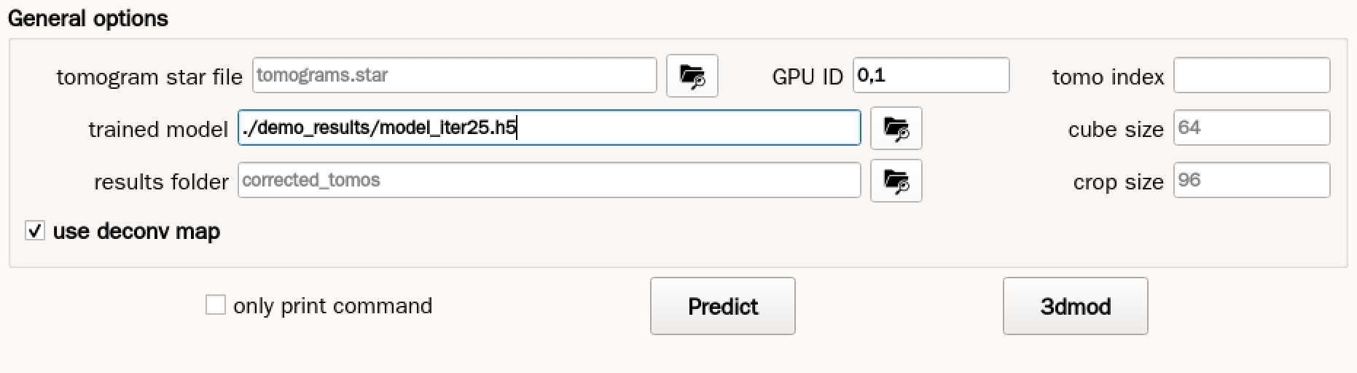The height and width of the screenshot is (373, 1357).
Task: Open file browser for trained model
Action: point(896,128)
